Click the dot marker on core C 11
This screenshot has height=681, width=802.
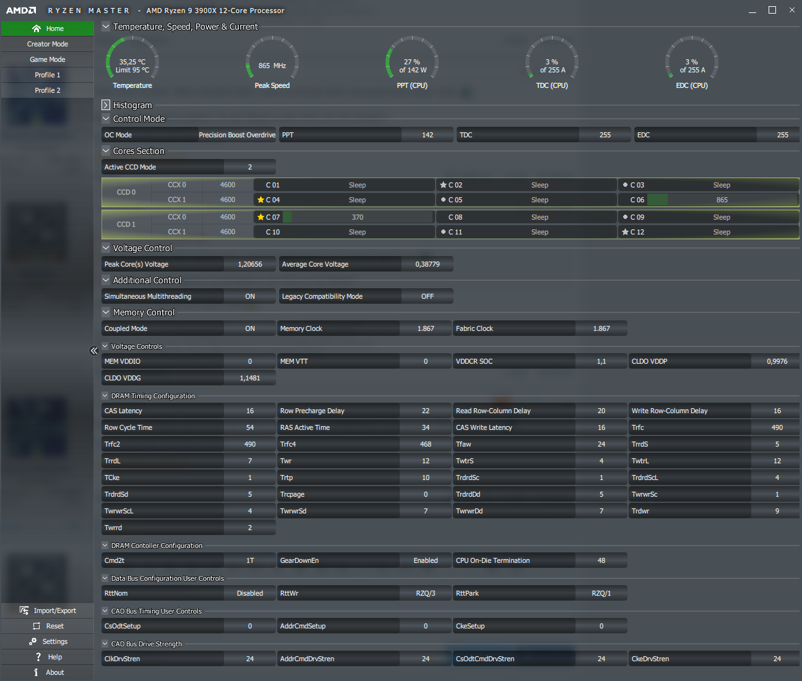(443, 232)
